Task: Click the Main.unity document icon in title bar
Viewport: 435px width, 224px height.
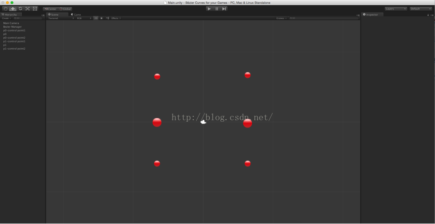Action: click(166, 2)
